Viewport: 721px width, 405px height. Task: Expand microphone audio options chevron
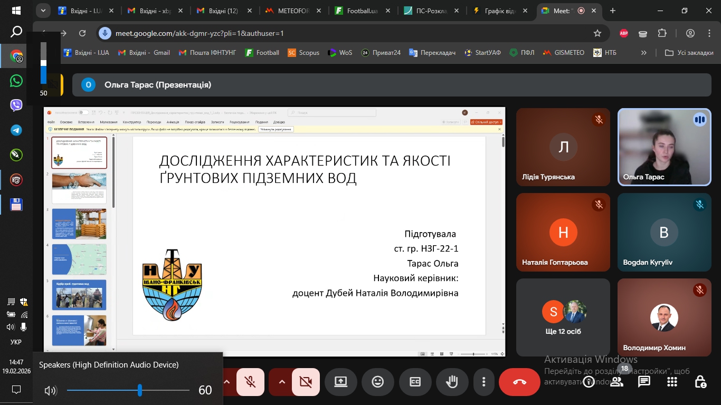(x=226, y=381)
